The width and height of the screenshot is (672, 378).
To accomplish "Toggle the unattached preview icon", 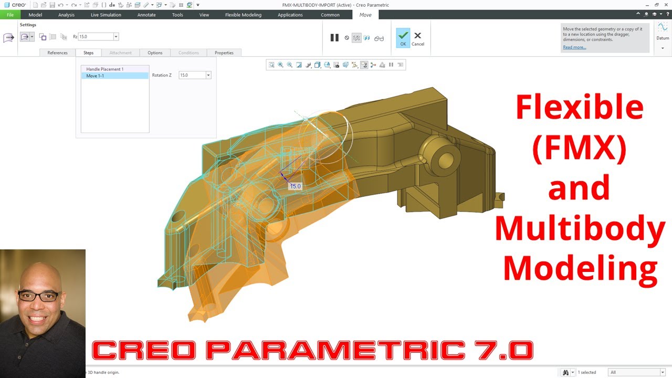I will click(x=356, y=38).
